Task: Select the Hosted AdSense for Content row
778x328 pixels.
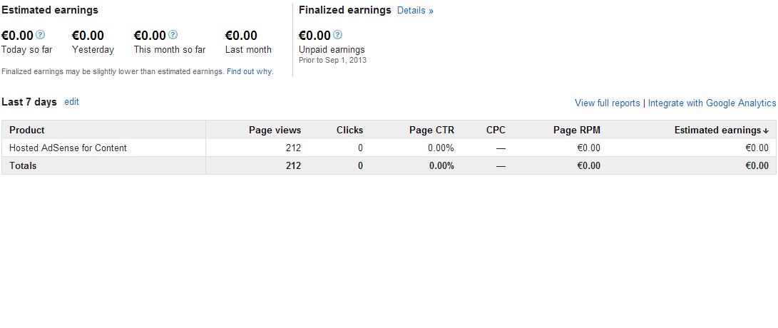Action: click(68, 148)
